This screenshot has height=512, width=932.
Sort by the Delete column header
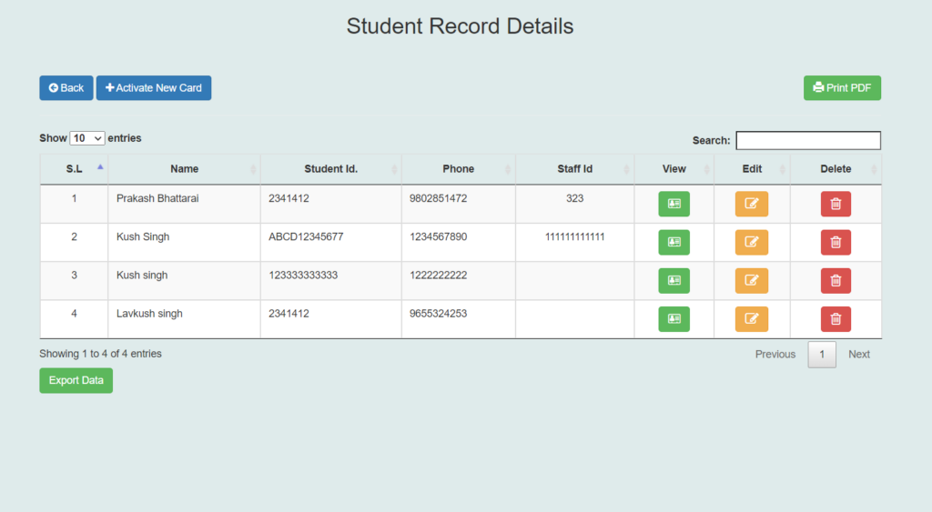[836, 169]
